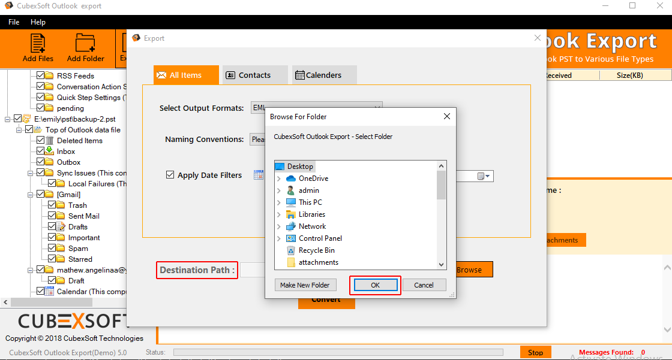Toggle the Inbox folder checkbox
The image size is (672, 360).
tap(40, 152)
